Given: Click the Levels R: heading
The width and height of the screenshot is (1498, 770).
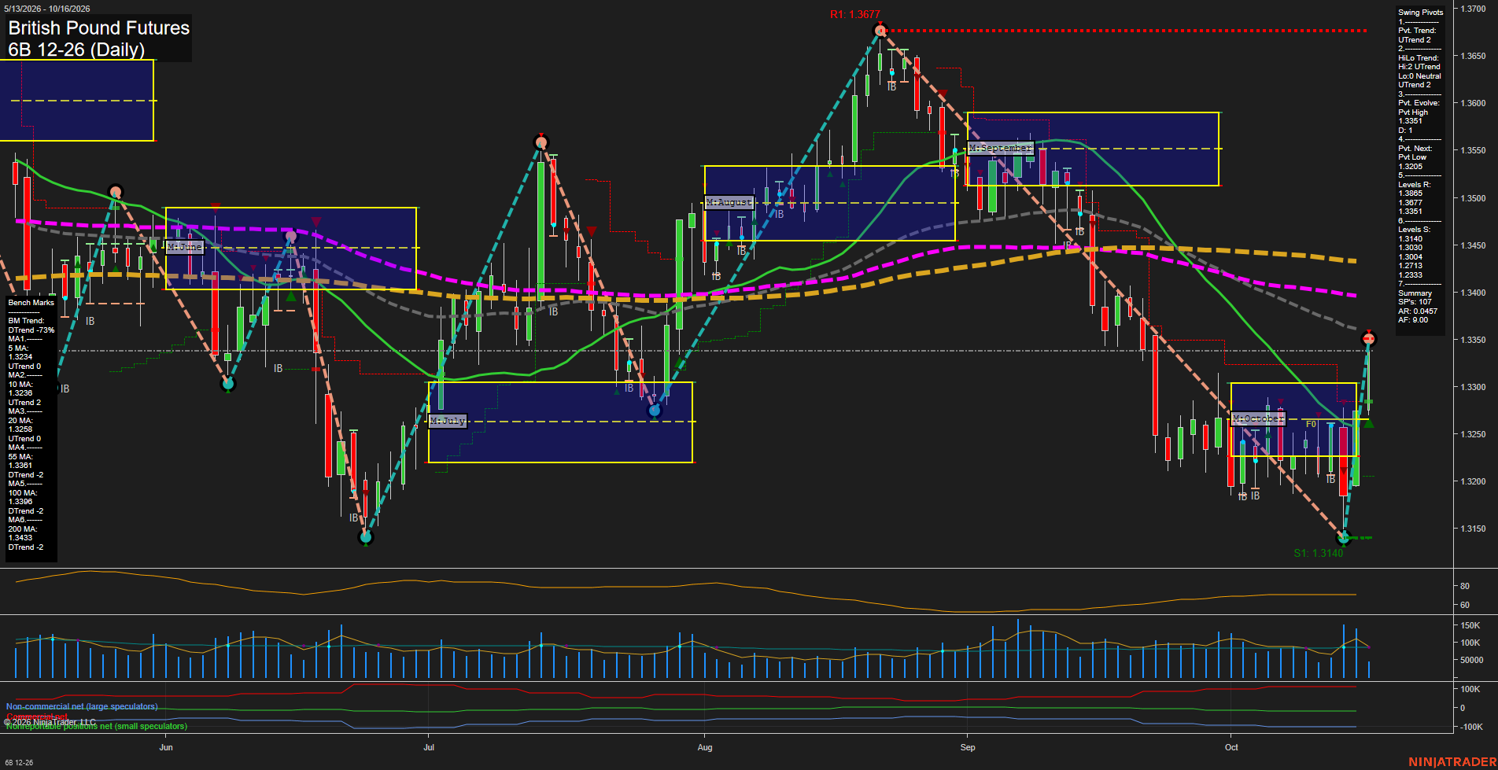Looking at the screenshot, I should (1414, 185).
